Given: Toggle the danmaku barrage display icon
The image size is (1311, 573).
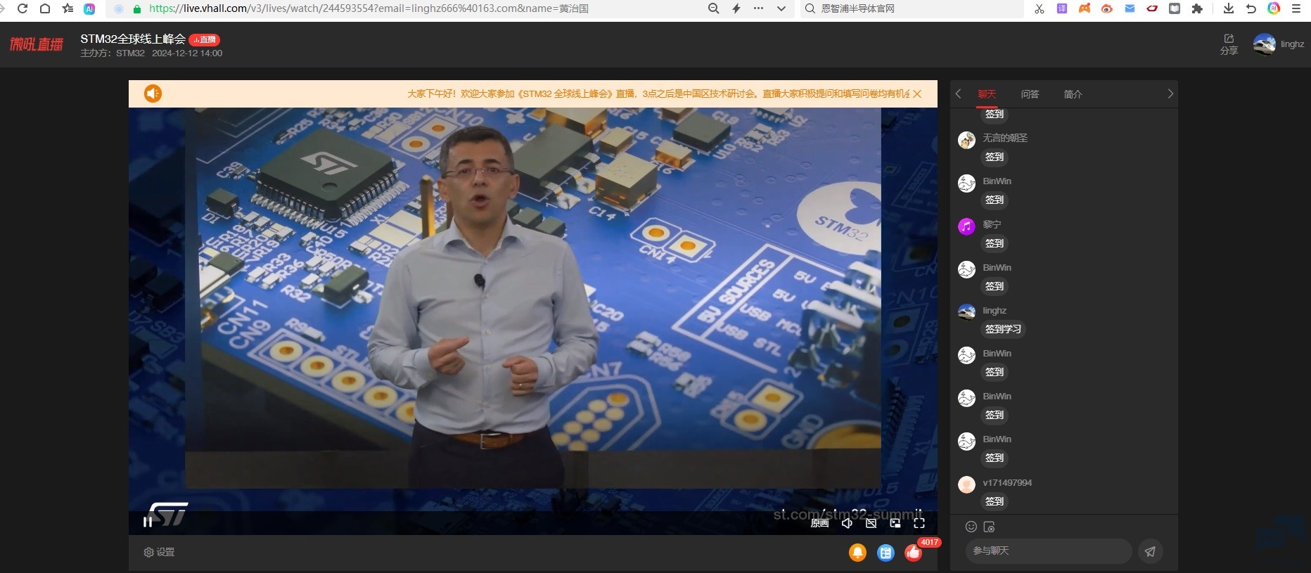Looking at the screenshot, I should 871,523.
